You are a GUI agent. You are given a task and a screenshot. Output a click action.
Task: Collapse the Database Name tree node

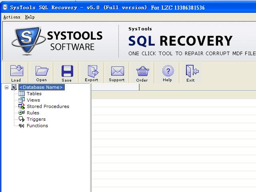(x=6, y=88)
